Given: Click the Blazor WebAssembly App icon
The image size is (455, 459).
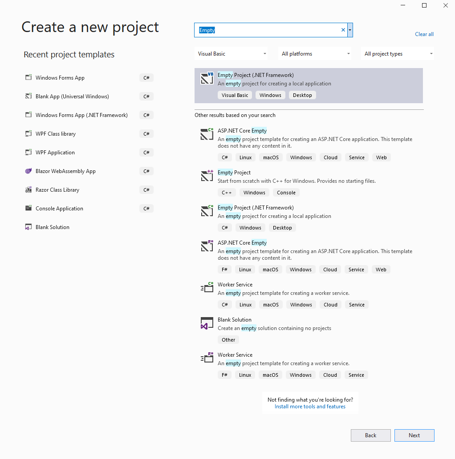Looking at the screenshot, I should [x=28, y=171].
